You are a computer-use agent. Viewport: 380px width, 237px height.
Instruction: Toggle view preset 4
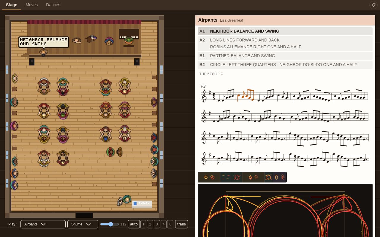164,224
